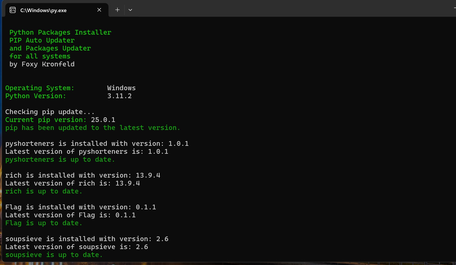The width and height of the screenshot is (456, 265).
Task: Click 'Latest version of pyshorteners is: 1.0.1'
Action: pos(87,151)
